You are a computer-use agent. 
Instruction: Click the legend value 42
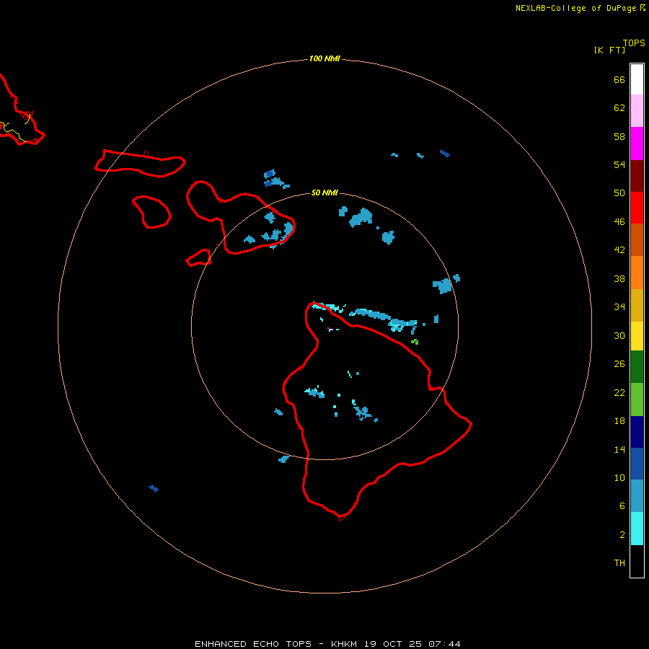pos(619,250)
